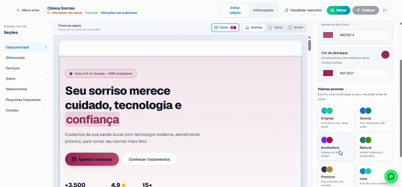The width and height of the screenshot is (402, 187).
Task: Click the palette icon in the Cores button
Action: point(216,27)
